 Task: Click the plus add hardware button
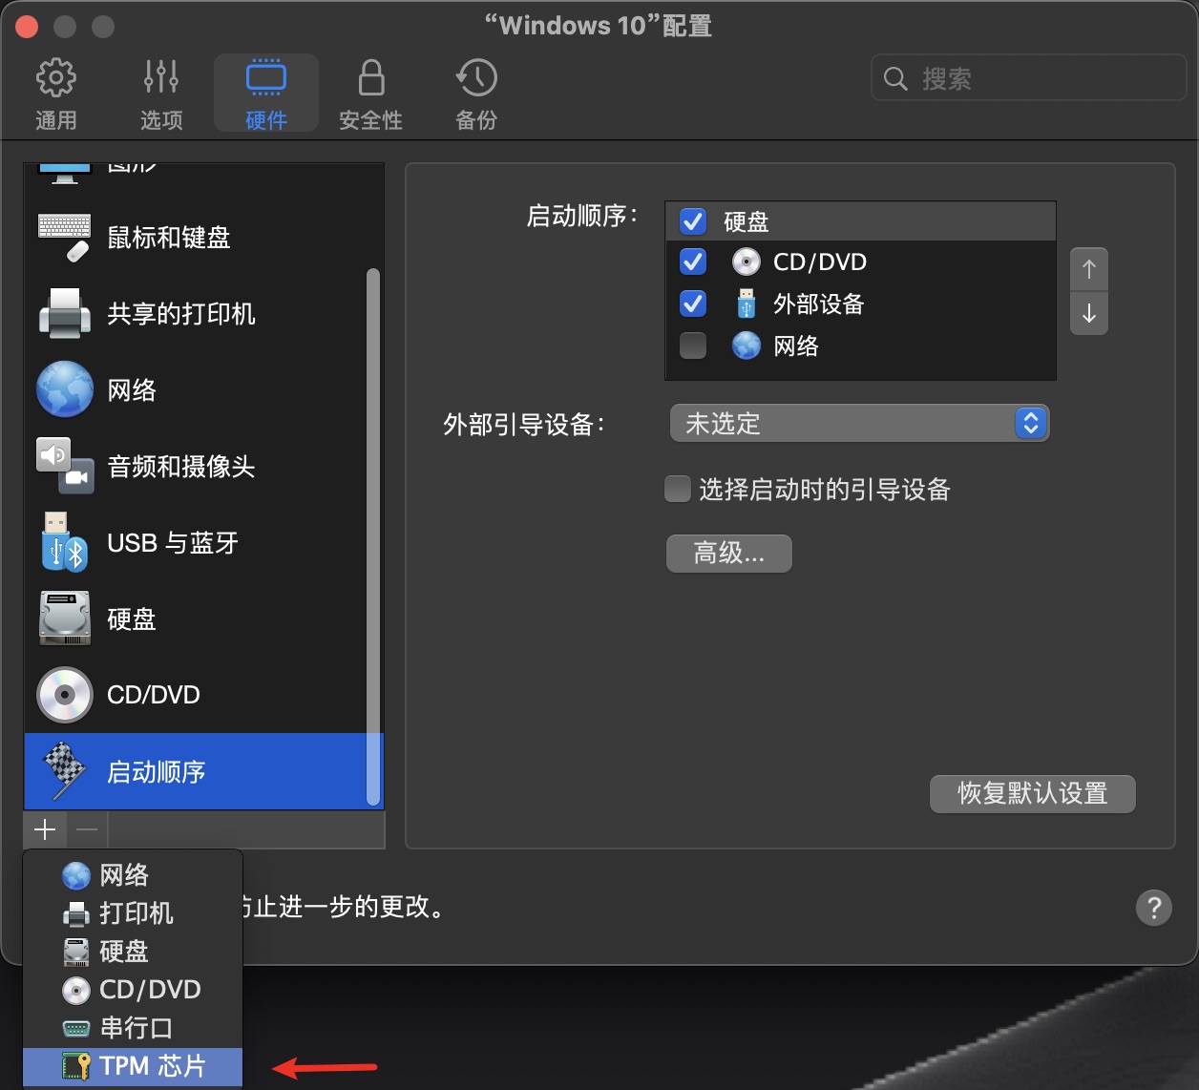pos(45,829)
